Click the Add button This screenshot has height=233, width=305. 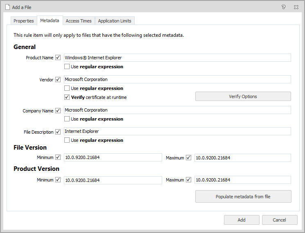click(x=242, y=220)
